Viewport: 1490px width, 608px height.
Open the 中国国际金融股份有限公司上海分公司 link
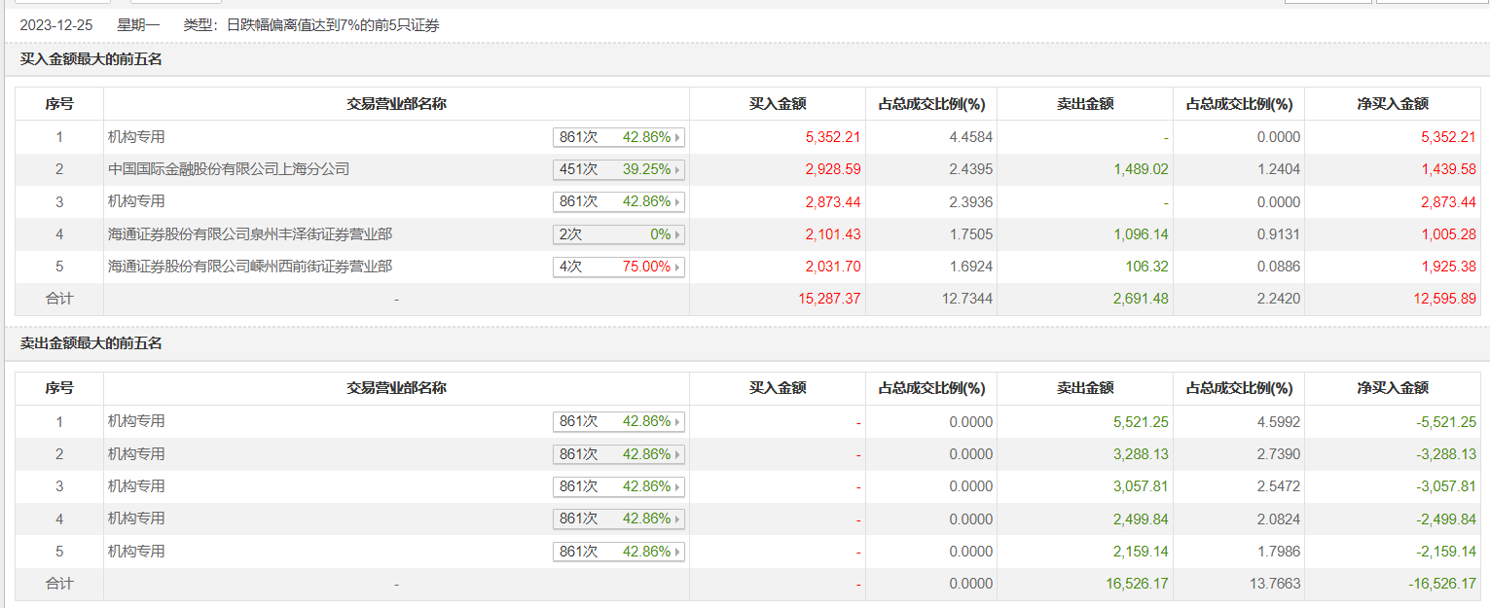click(229, 169)
